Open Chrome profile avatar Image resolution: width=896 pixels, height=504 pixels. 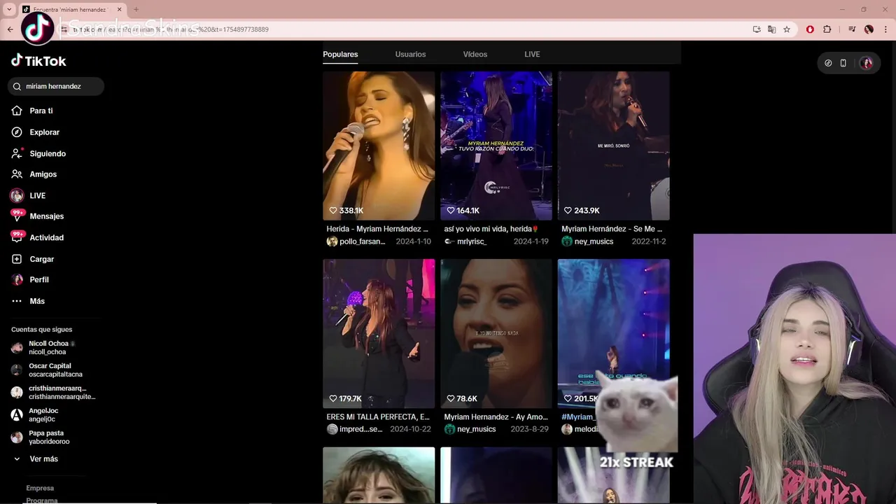[869, 29]
